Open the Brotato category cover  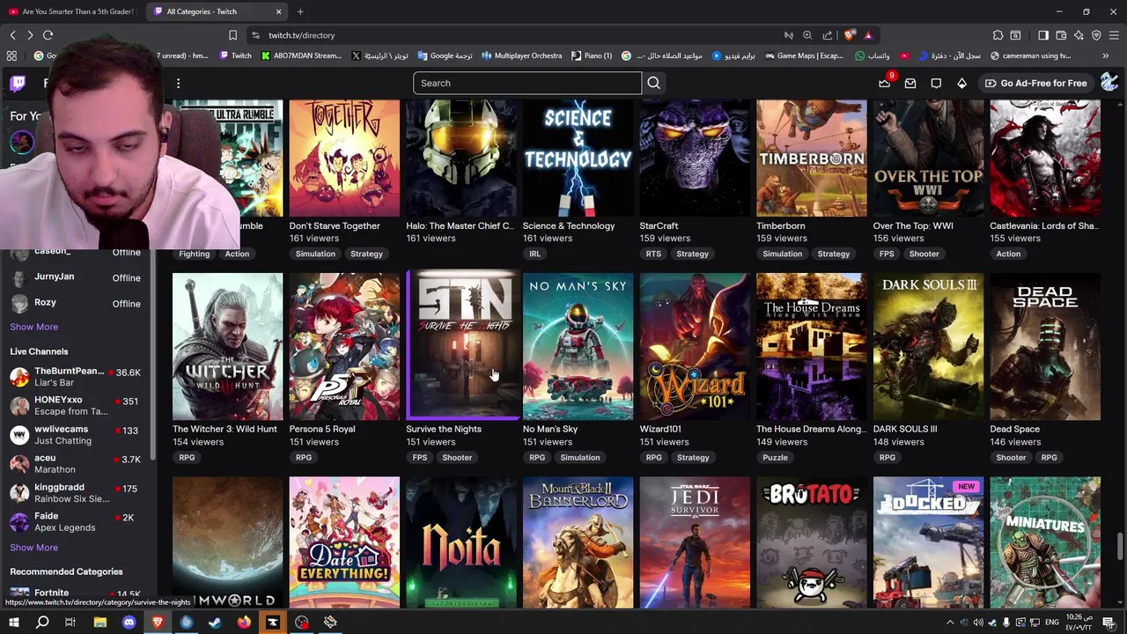pyautogui.click(x=812, y=542)
